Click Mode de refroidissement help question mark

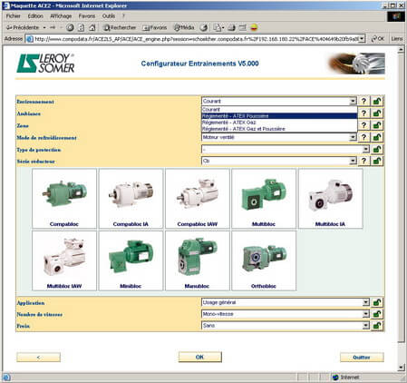click(363, 137)
